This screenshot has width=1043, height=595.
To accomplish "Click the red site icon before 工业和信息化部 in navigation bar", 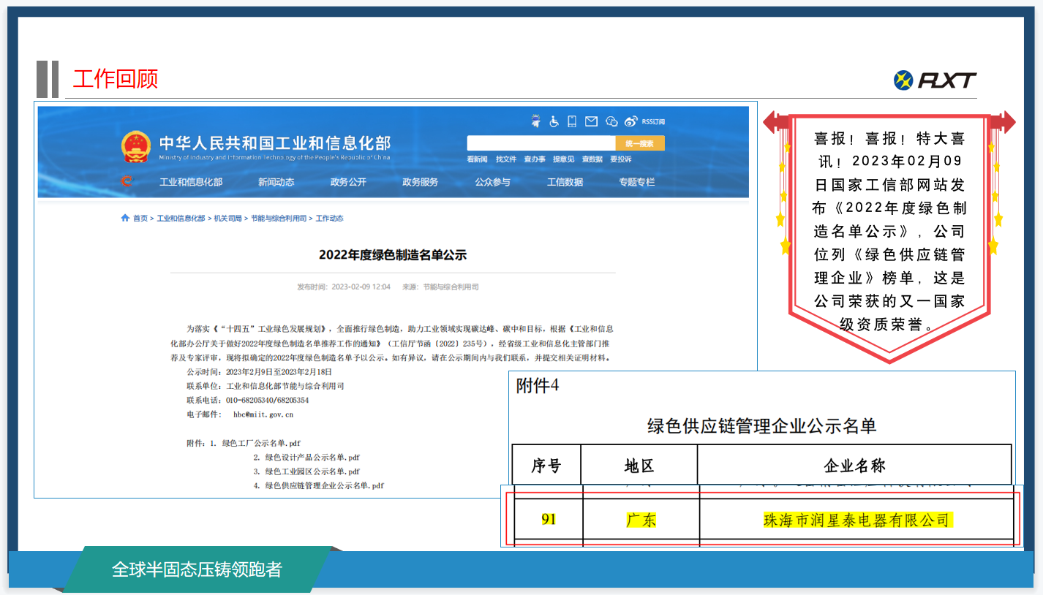I will [x=127, y=181].
